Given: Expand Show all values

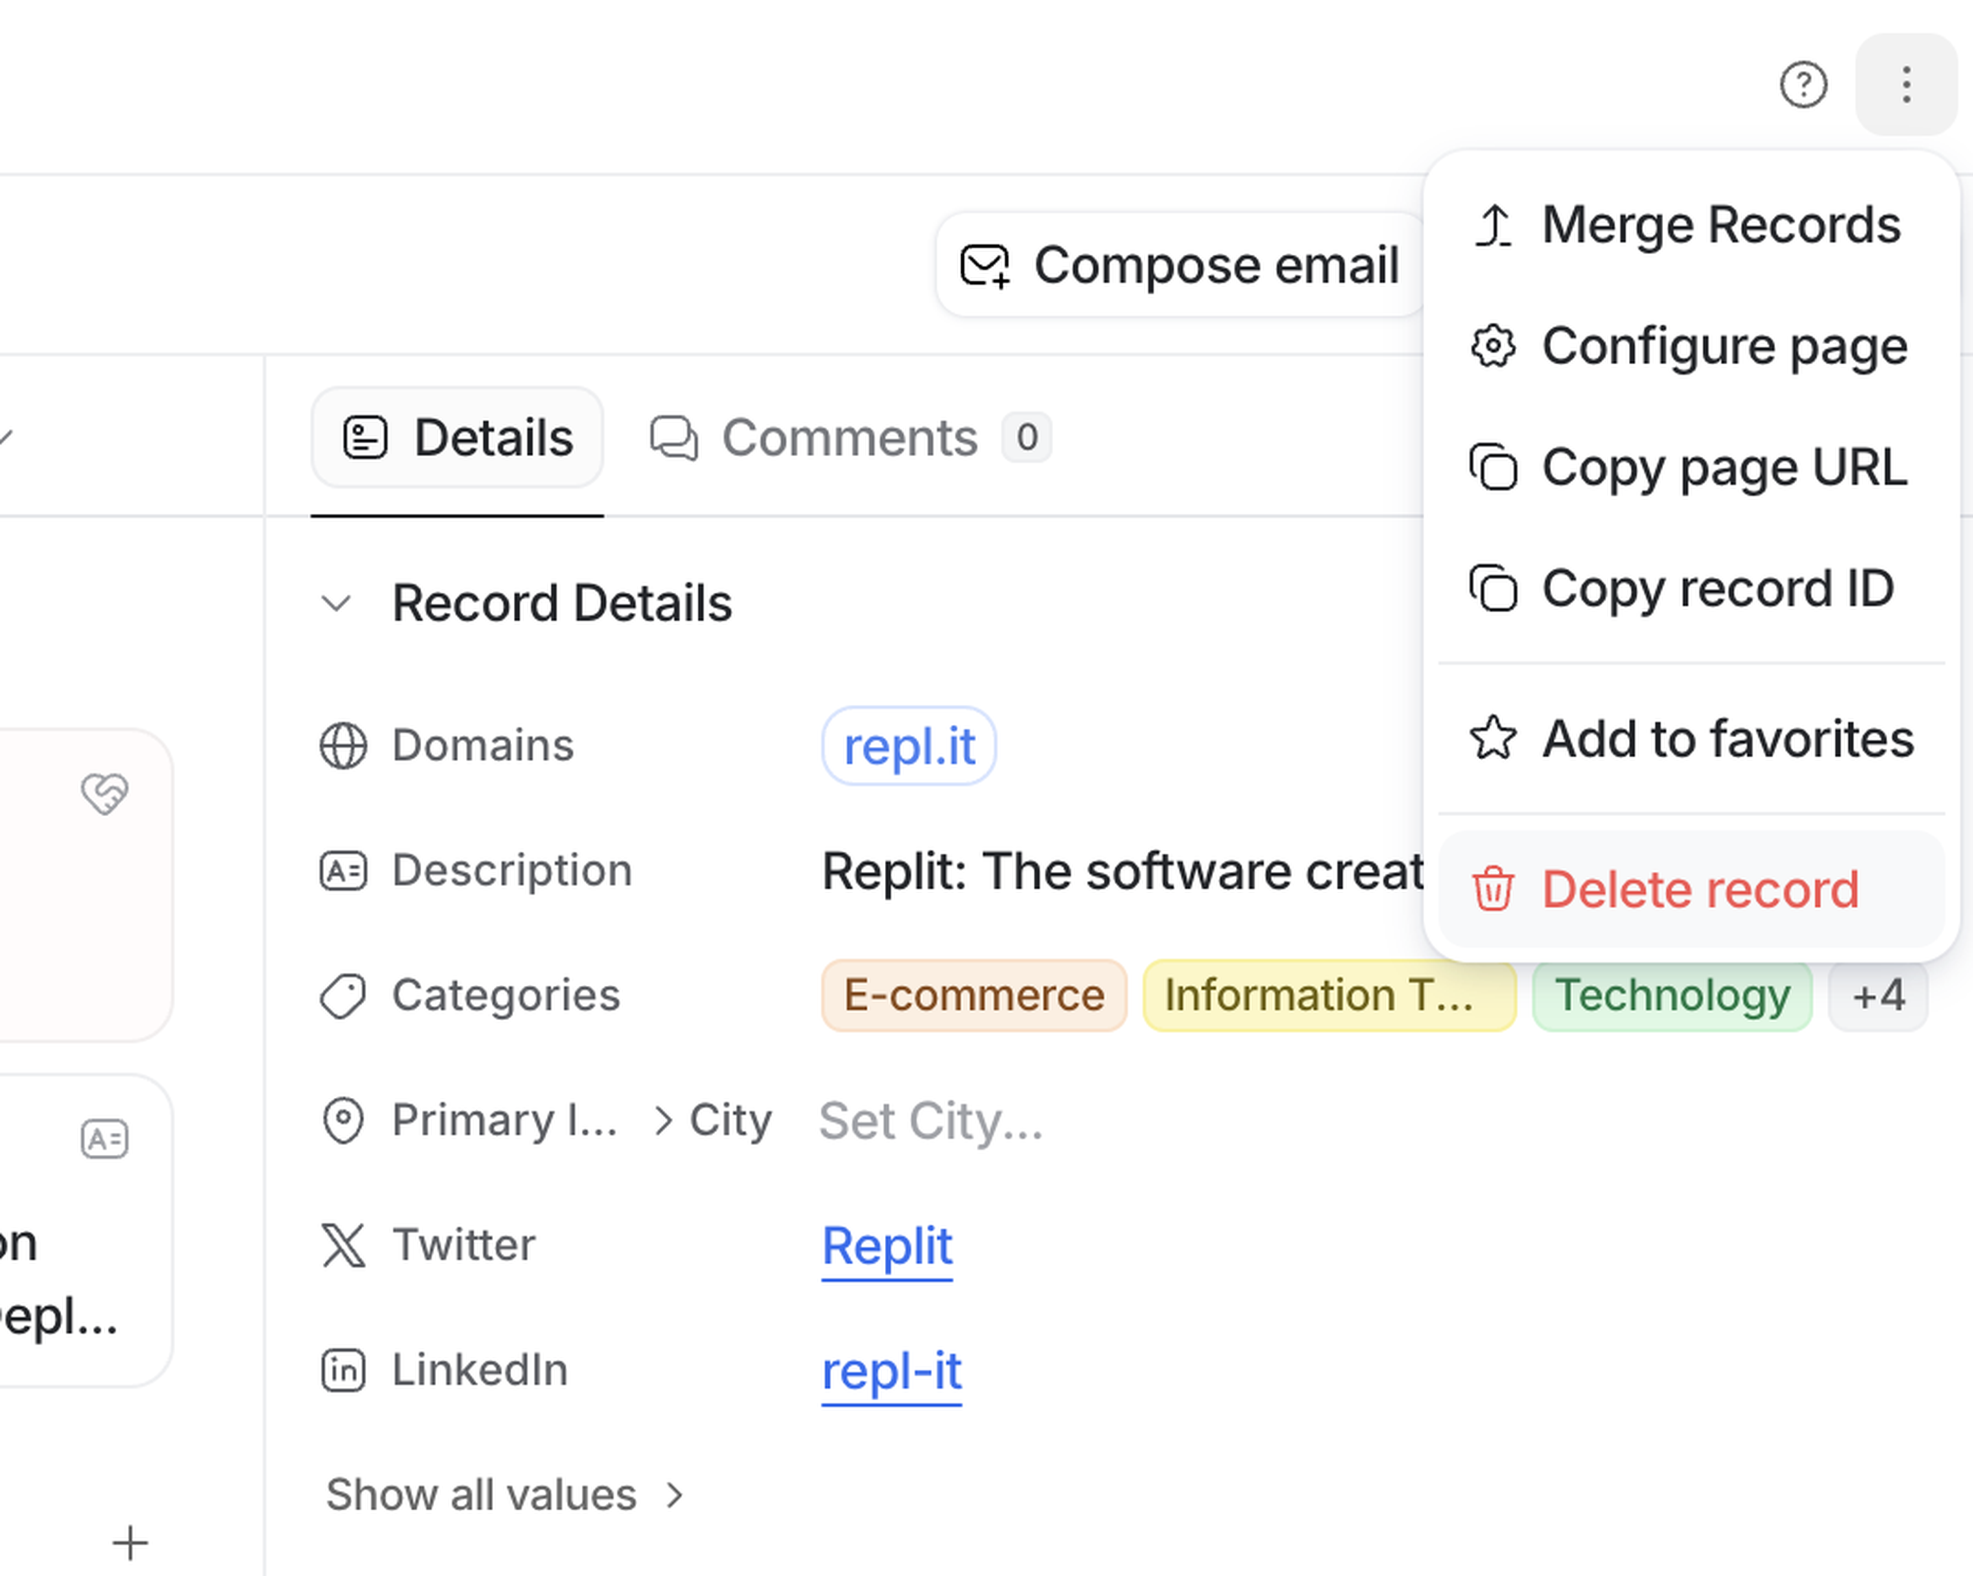Looking at the screenshot, I should click(504, 1495).
